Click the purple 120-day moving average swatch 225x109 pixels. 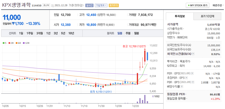coord(24,43)
